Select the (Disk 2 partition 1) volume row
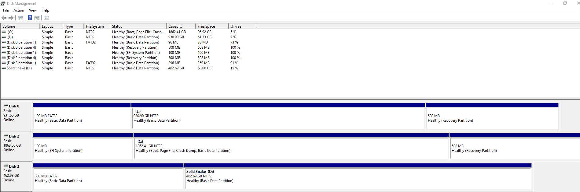Image resolution: width=580 pixels, height=192 pixels. coord(128,53)
